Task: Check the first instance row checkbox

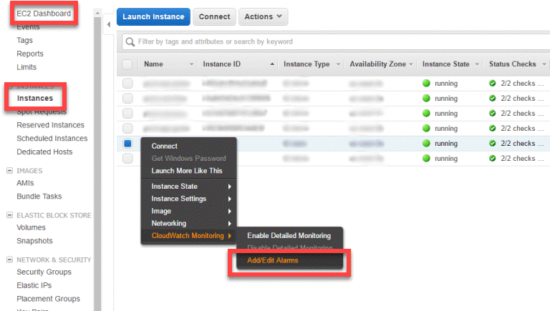Action: (x=127, y=84)
